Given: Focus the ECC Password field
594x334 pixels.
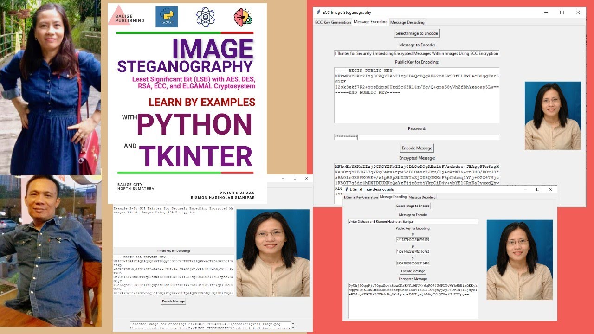Looking at the screenshot, I should tap(416, 137).
